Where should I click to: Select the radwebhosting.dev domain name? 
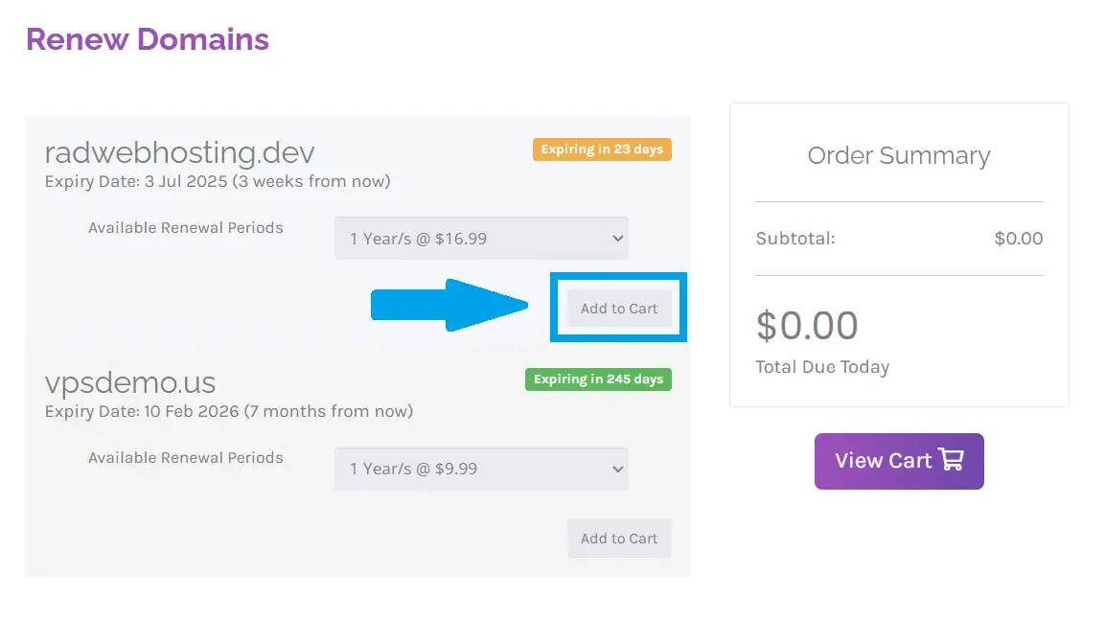click(179, 152)
